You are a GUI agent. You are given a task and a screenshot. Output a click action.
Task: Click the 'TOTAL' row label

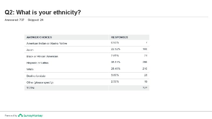click(31, 88)
